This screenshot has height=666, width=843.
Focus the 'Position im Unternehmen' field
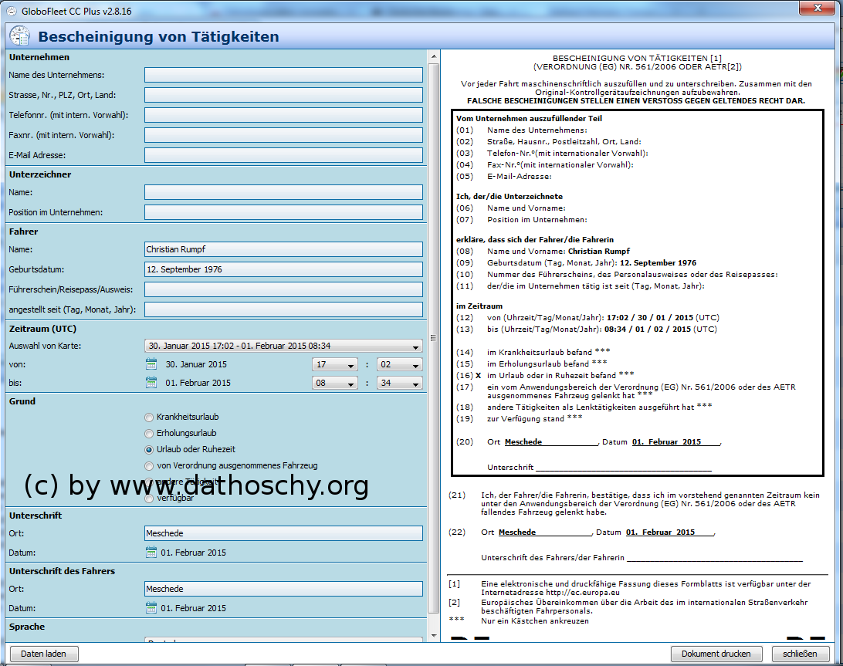coord(283,212)
